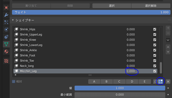Move shape key down in list
Screen dimensions: 172x98
(x=168, y=52)
